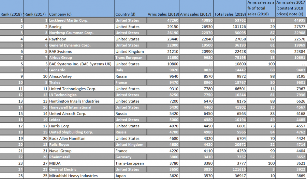Click Thales total sales 18767
Viewport: 307px width, 179px height.
(230, 83)
